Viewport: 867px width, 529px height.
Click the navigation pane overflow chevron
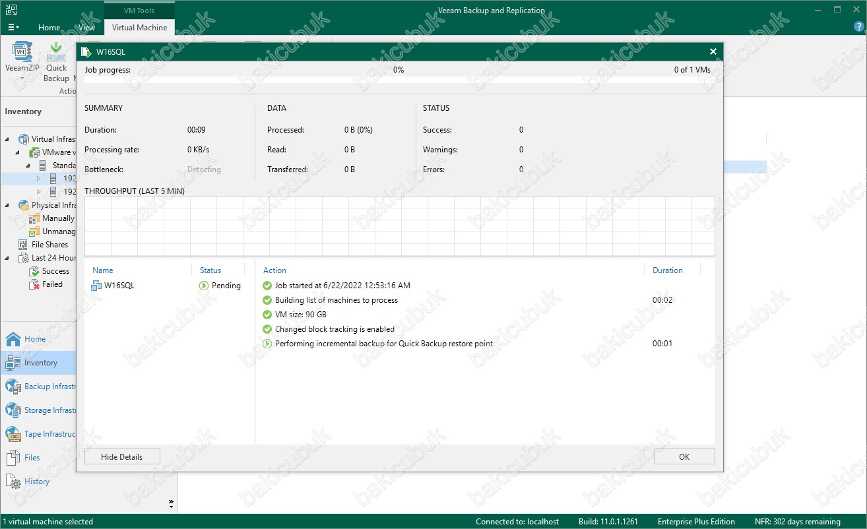[171, 504]
